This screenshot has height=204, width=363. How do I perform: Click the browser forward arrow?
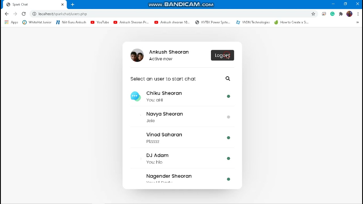15,14
